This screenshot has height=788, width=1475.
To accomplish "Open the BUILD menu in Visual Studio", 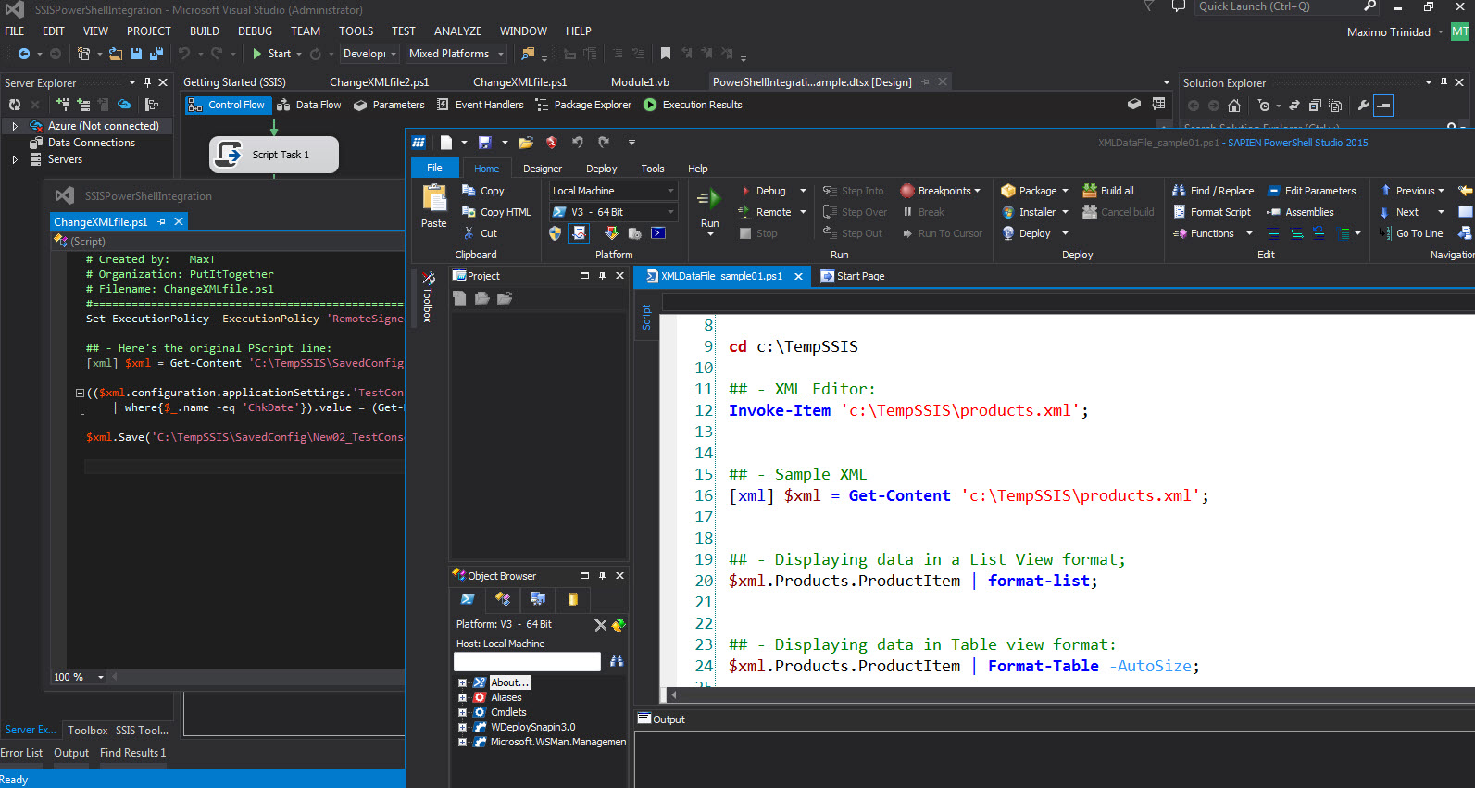I will coord(204,31).
